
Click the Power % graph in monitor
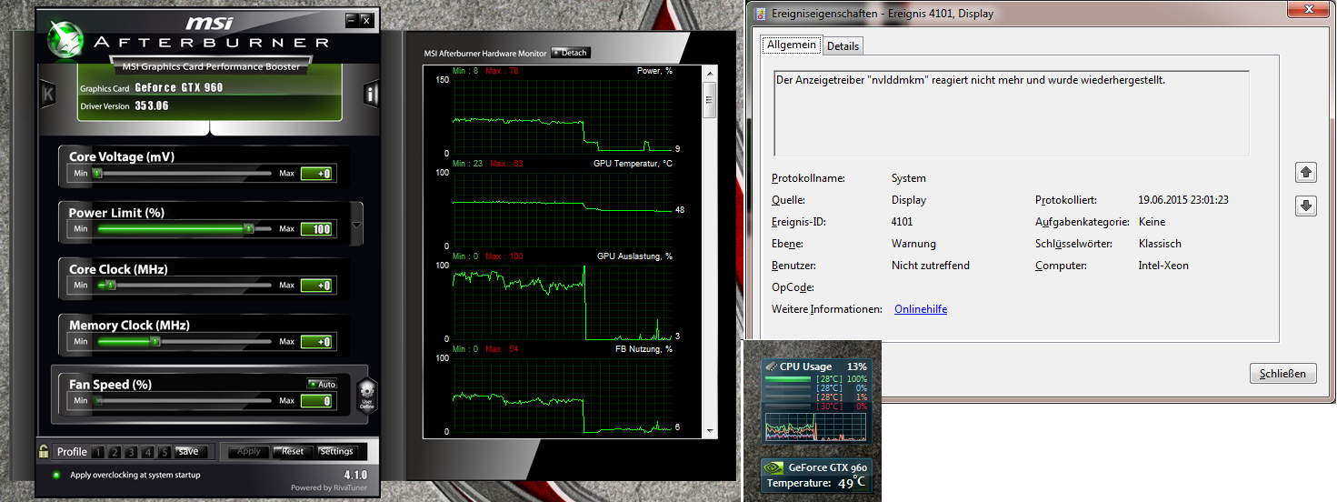pyautogui.click(x=562, y=115)
